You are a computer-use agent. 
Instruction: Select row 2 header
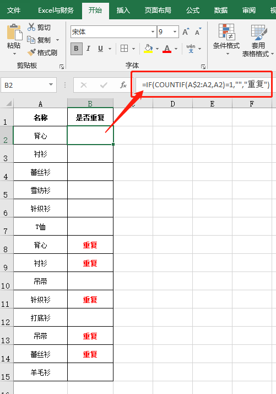coord(7,136)
